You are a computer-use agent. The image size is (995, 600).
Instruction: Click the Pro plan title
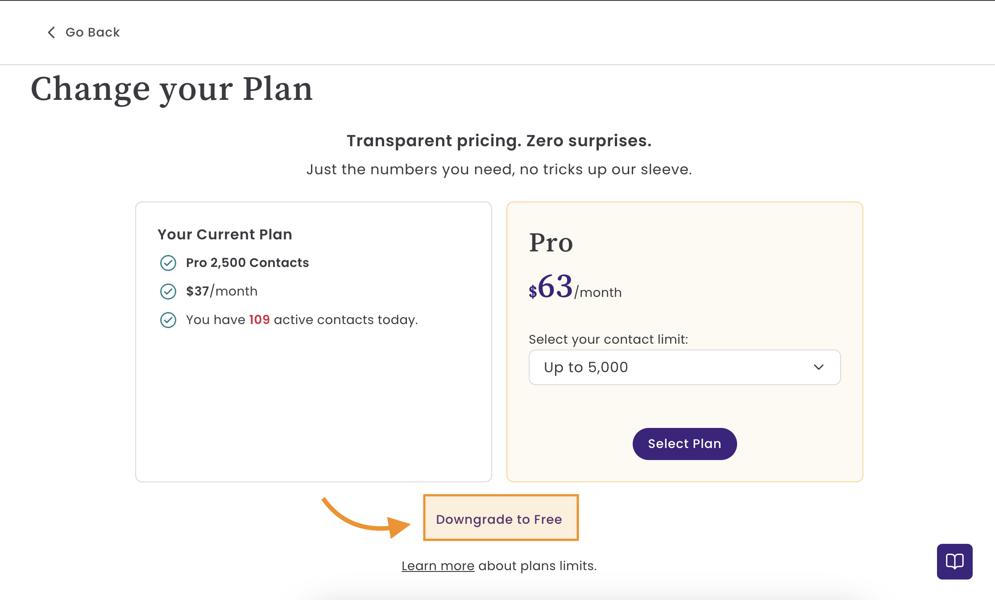[551, 243]
